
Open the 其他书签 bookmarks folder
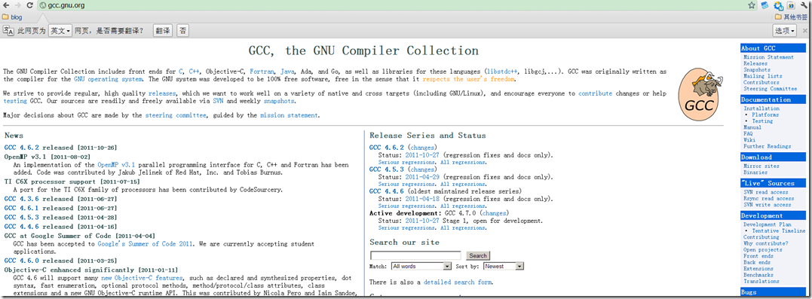pyautogui.click(x=792, y=17)
